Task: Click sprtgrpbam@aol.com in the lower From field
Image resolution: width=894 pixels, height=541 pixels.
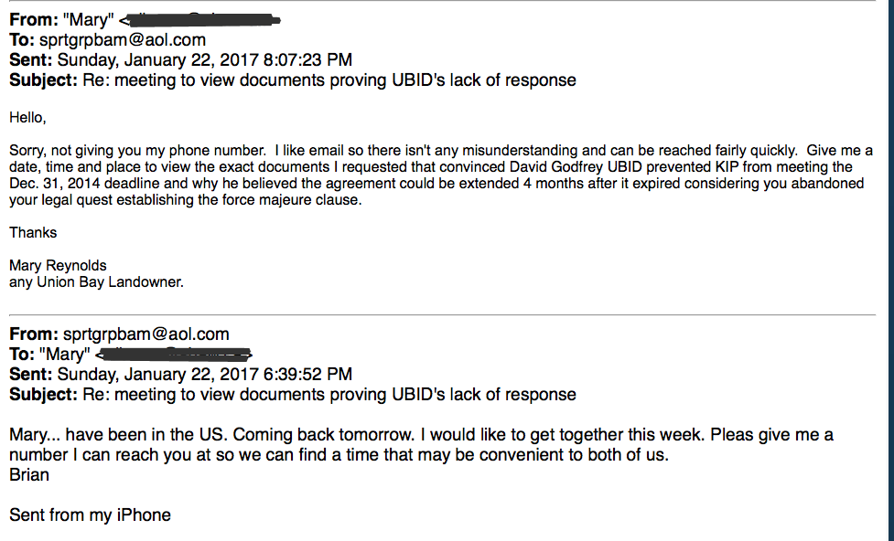Action: [146, 334]
